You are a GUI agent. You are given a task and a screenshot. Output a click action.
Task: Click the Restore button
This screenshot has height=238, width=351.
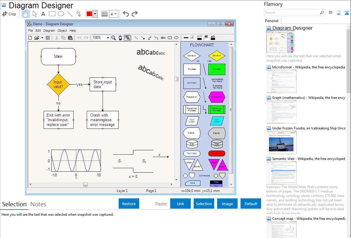(129, 204)
